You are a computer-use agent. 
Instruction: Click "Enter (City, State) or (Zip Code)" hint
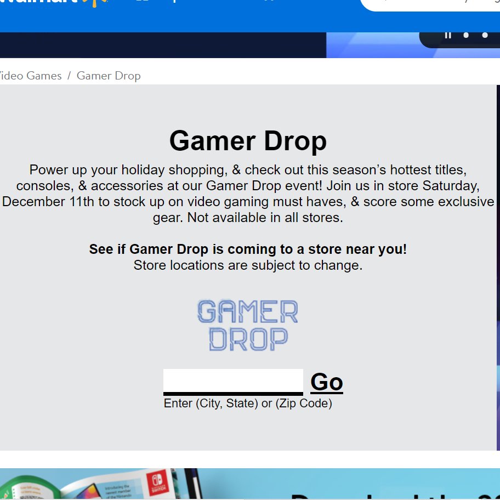coord(248,404)
